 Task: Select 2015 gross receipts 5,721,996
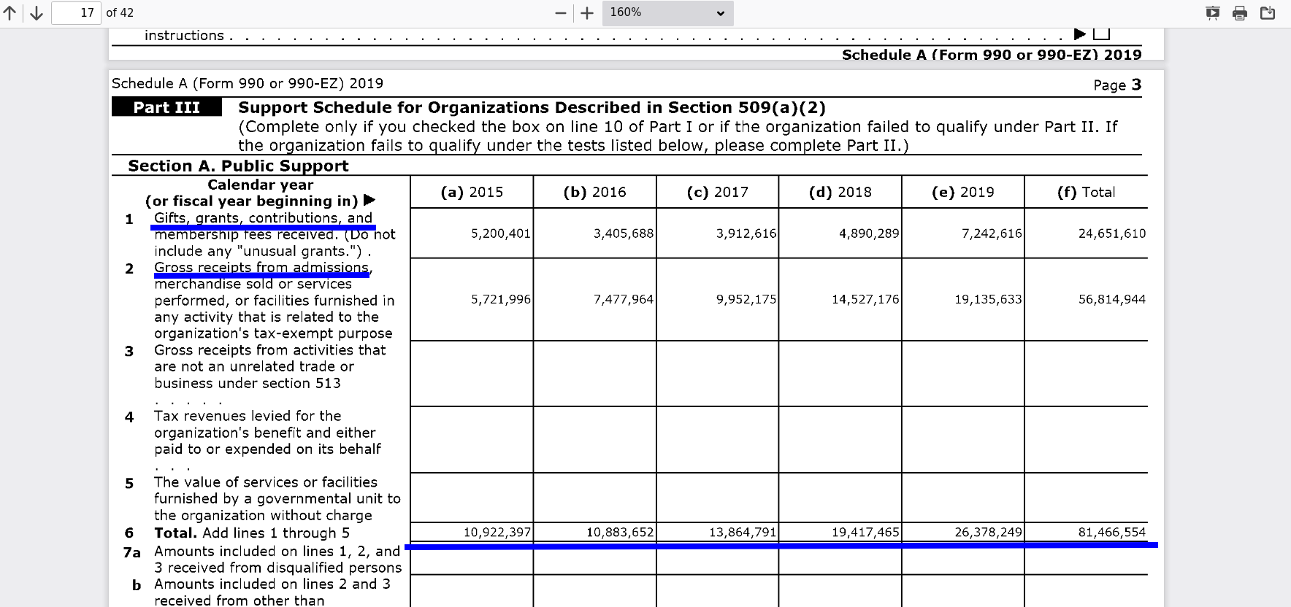500,299
